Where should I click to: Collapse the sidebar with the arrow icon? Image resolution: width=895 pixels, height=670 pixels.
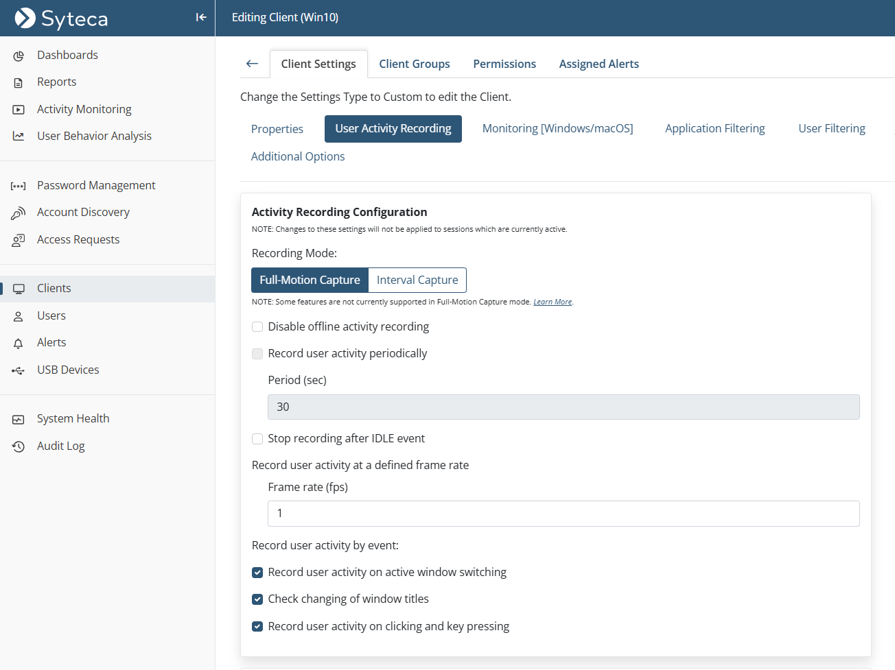click(x=201, y=17)
